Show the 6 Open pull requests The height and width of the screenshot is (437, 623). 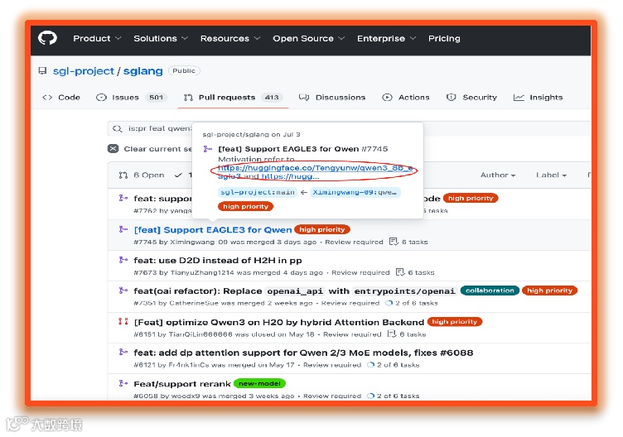[142, 175]
